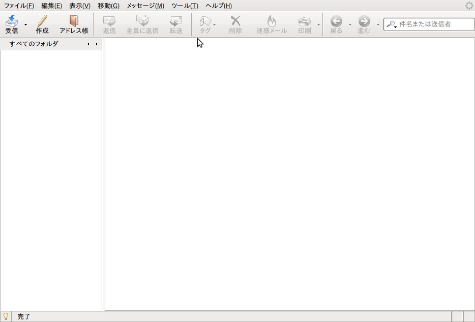Viewport: 475px width, 322px height.
Task: Open the 編集(E) menu
Action: tap(51, 6)
